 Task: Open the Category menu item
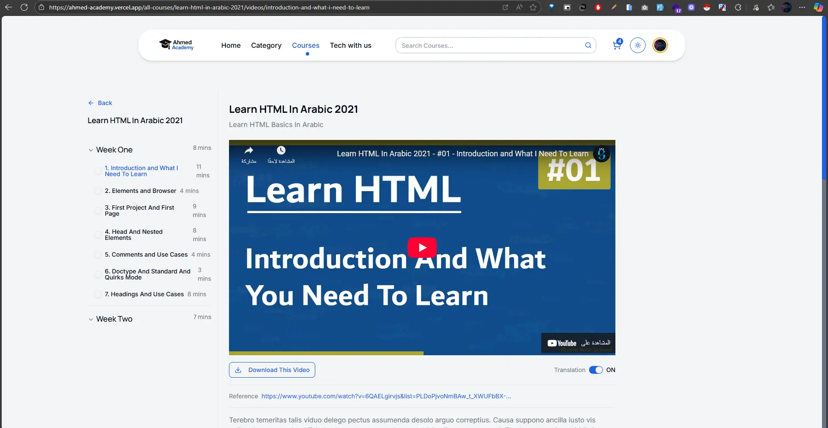tap(266, 45)
